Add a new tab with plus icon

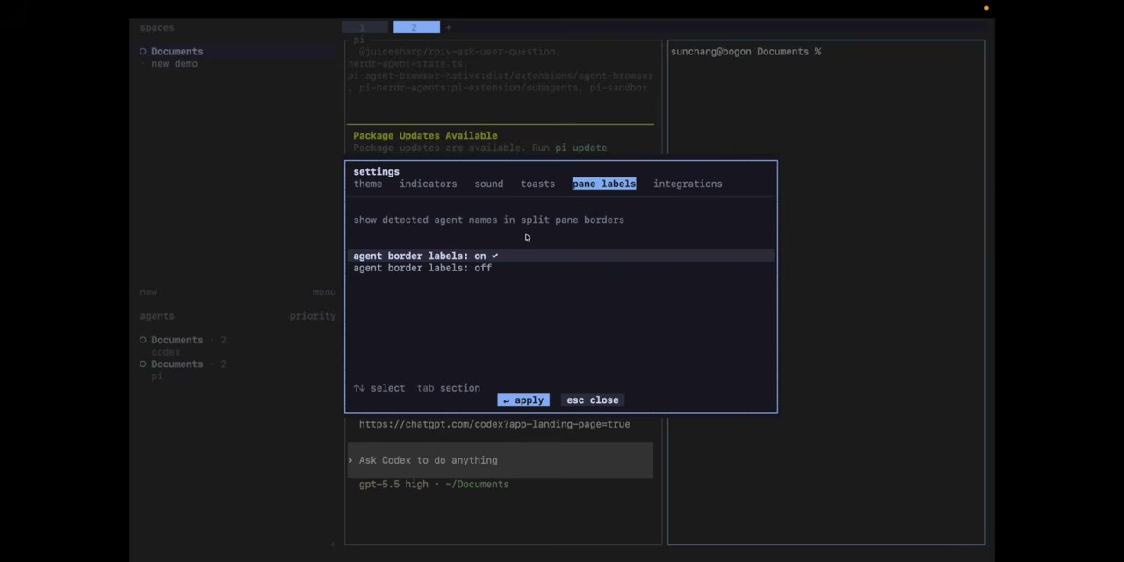tap(448, 27)
